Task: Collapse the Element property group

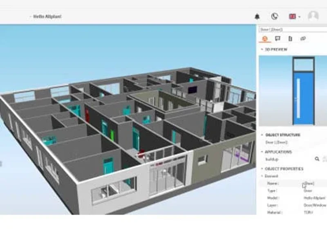Action: [262, 176]
